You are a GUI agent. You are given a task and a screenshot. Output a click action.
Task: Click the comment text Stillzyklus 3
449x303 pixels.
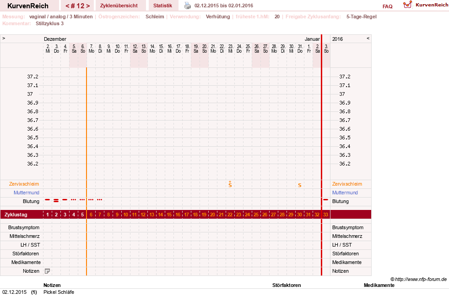tap(49, 23)
